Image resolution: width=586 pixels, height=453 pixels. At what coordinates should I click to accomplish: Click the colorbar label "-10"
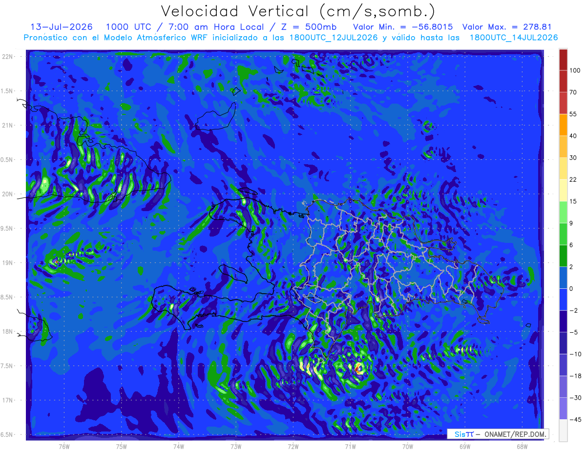575,353
